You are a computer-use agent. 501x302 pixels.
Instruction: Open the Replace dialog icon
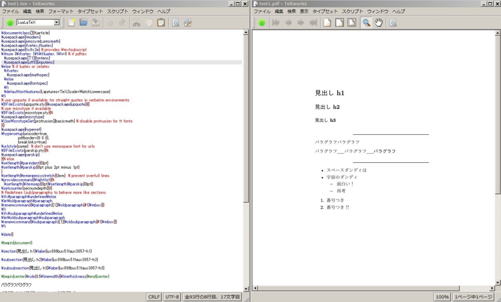click(x=188, y=22)
